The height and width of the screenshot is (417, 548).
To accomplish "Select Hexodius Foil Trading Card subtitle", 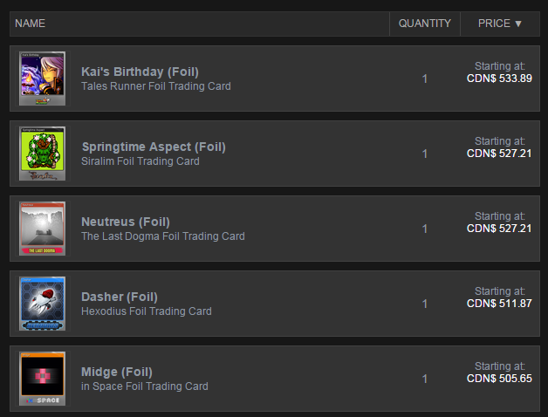I will coord(147,311).
